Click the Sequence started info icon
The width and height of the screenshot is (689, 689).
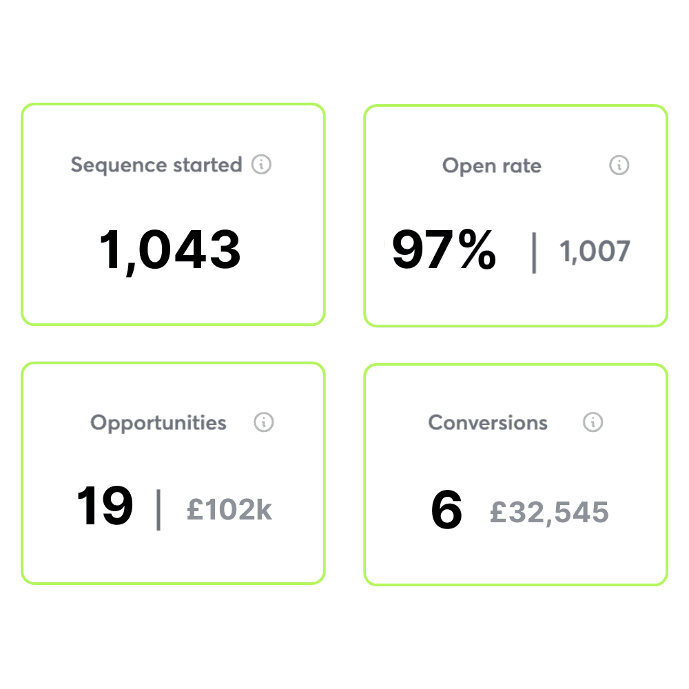[x=261, y=165]
